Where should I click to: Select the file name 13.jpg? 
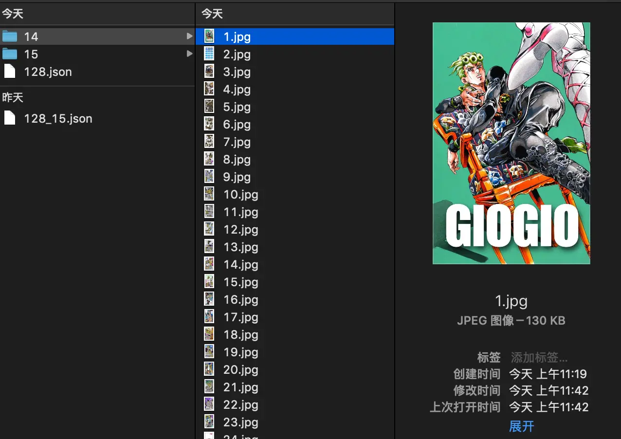(241, 247)
